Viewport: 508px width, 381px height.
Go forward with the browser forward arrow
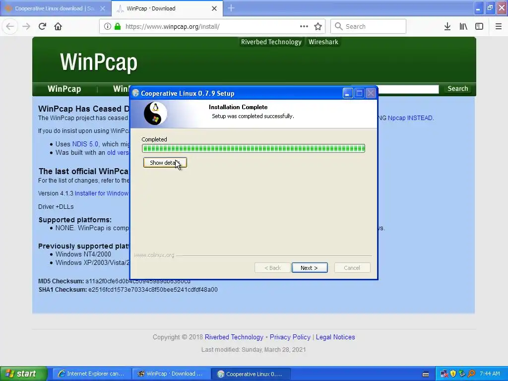pyautogui.click(x=26, y=26)
